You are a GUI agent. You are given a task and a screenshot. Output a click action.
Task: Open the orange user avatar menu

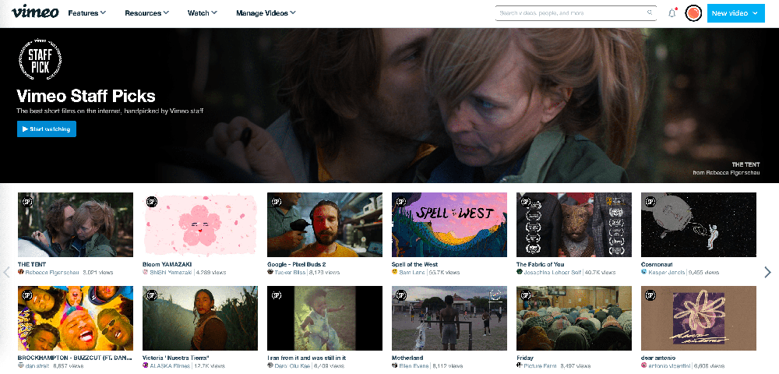[x=693, y=13]
